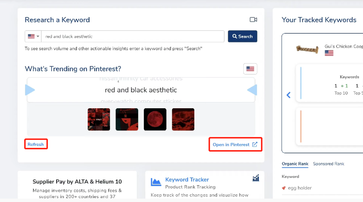Open the country flag dropdown in keyword search
Viewport: 363px width, 202px height.
pyautogui.click(x=33, y=36)
